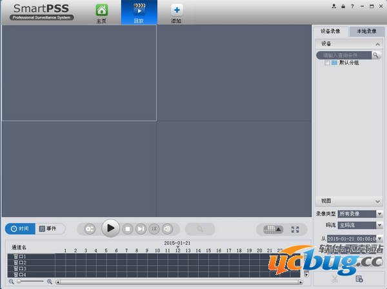Switch to the 回放 playback tab
The image size is (387, 289).
[139, 12]
